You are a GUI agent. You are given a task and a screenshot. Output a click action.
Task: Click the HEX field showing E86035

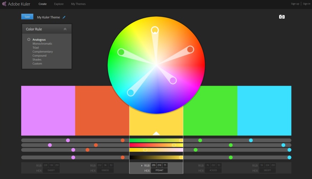pos(105,170)
